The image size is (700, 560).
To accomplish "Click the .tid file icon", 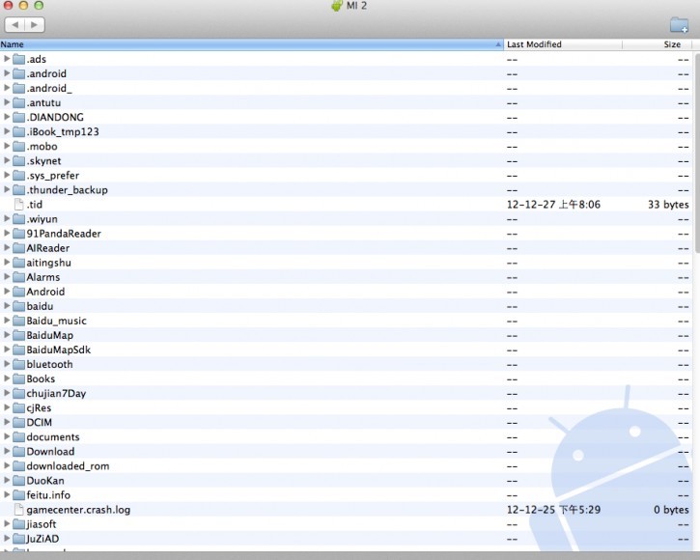I will coord(18,205).
